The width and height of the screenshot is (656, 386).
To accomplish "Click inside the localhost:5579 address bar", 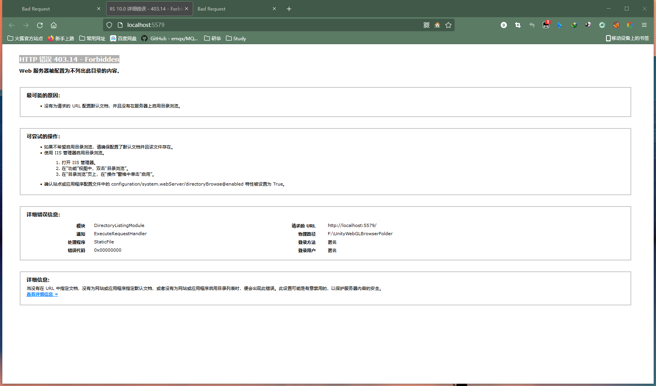I will coord(234,25).
